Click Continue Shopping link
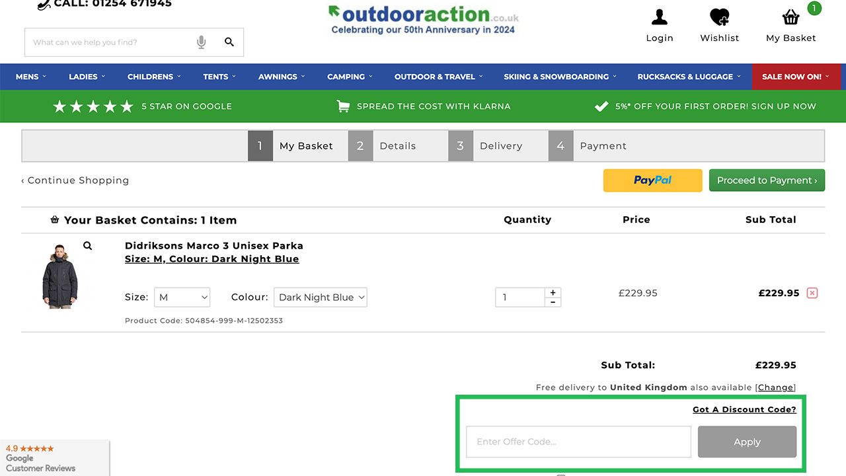The height and width of the screenshot is (476, 846). [x=75, y=180]
